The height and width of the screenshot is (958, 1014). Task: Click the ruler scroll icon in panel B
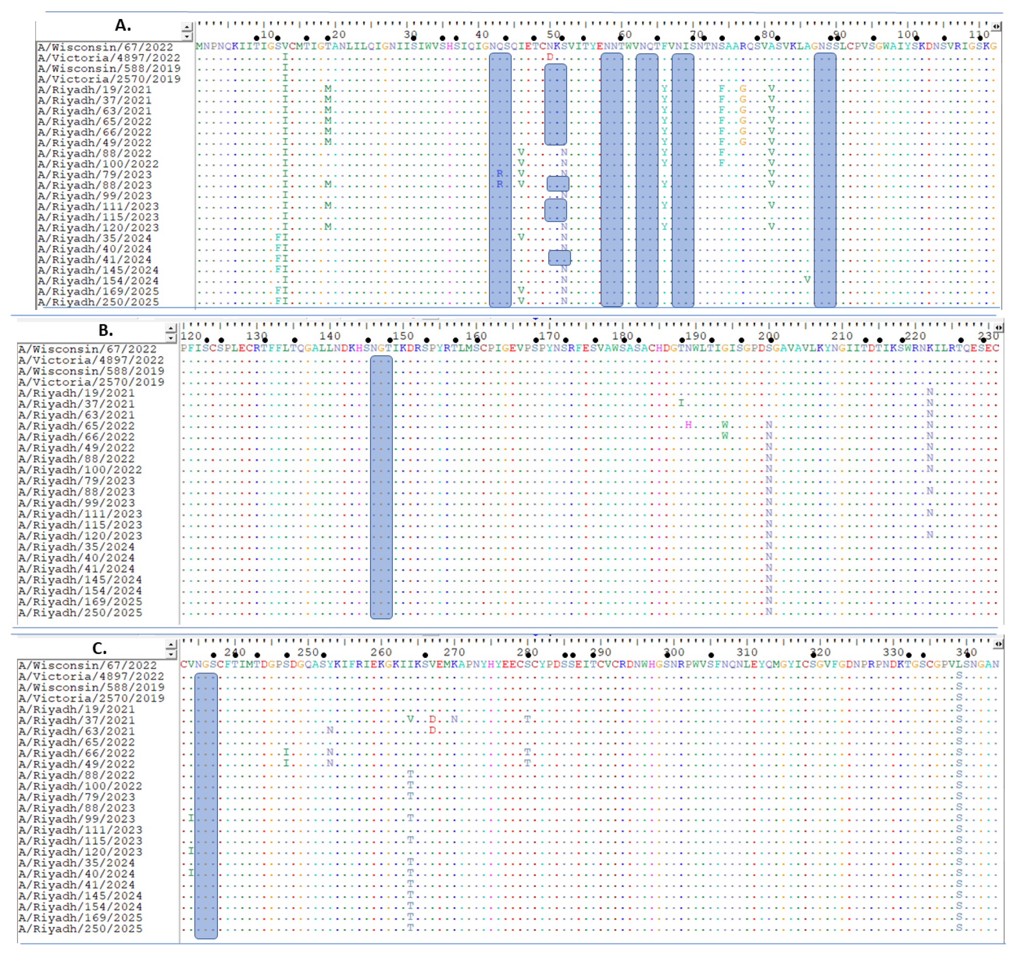[999, 328]
